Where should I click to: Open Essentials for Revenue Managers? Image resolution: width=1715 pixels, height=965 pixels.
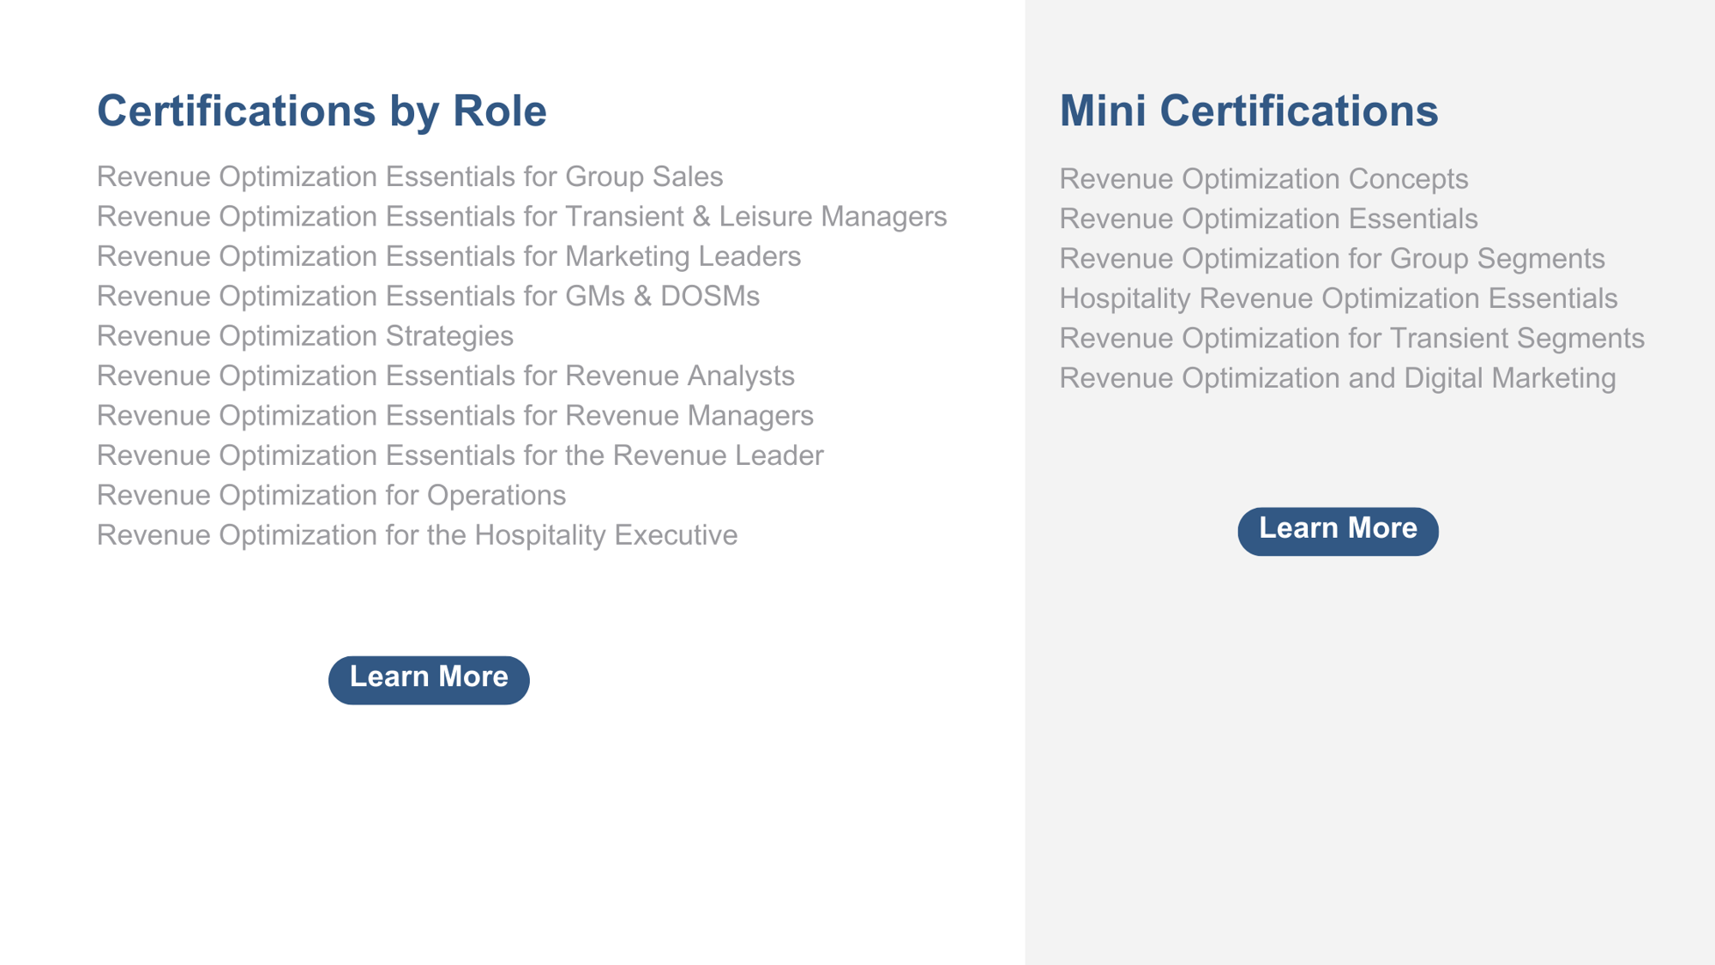[455, 415]
